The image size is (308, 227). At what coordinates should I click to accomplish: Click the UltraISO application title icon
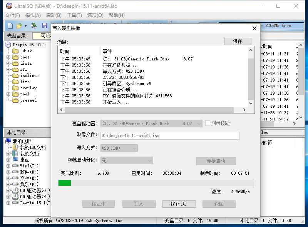pyautogui.click(x=9, y=6)
